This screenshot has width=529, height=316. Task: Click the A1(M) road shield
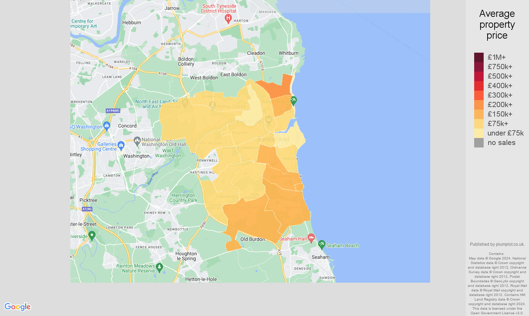coord(87,209)
